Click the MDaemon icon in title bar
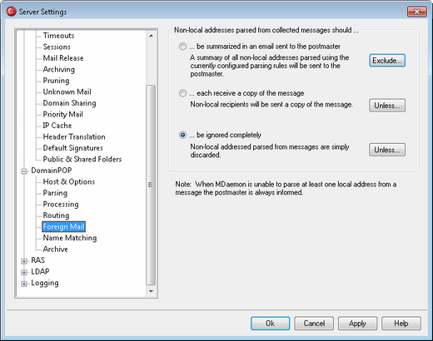This screenshot has width=433, height=341. click(x=12, y=12)
